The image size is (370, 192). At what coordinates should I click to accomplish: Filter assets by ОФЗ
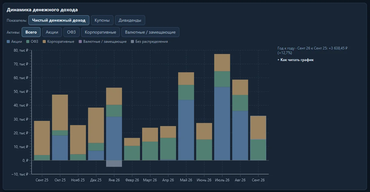point(71,32)
